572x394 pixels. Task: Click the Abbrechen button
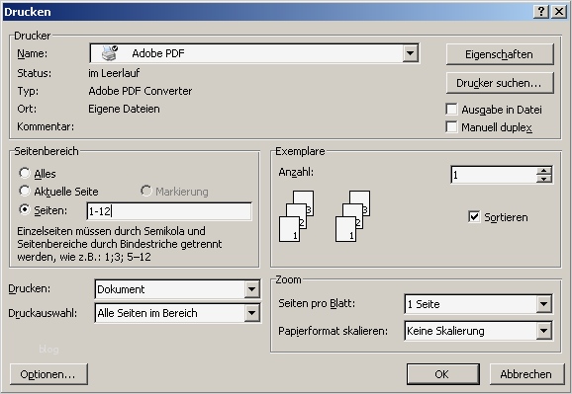[x=526, y=374]
